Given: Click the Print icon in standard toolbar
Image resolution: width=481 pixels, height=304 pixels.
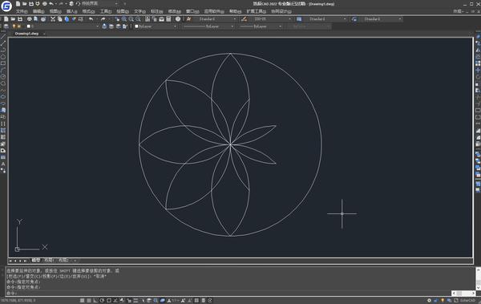Looking at the screenshot, I should click(30, 19).
